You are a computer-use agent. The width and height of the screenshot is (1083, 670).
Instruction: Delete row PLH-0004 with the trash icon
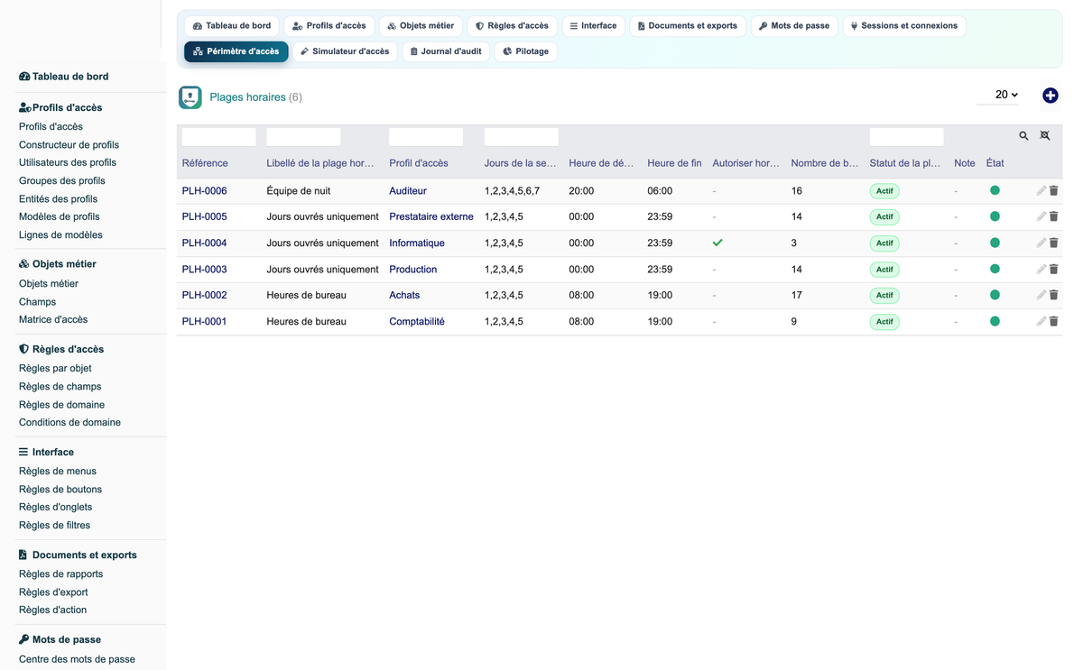[1054, 243]
